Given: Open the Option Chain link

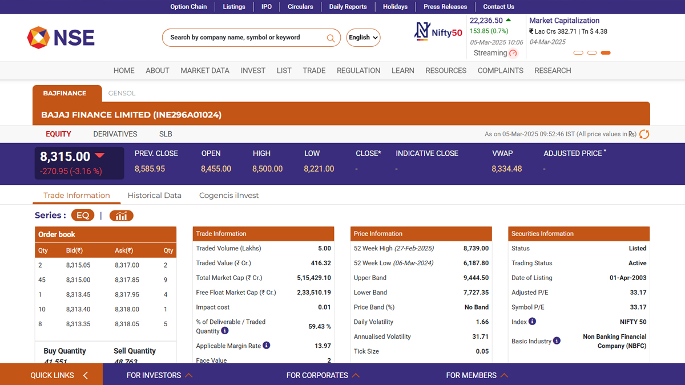Looking at the screenshot, I should (188, 7).
